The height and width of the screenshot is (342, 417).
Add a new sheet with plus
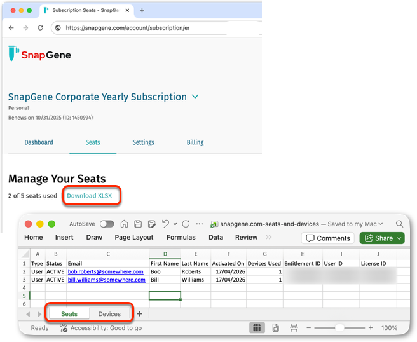click(140, 314)
